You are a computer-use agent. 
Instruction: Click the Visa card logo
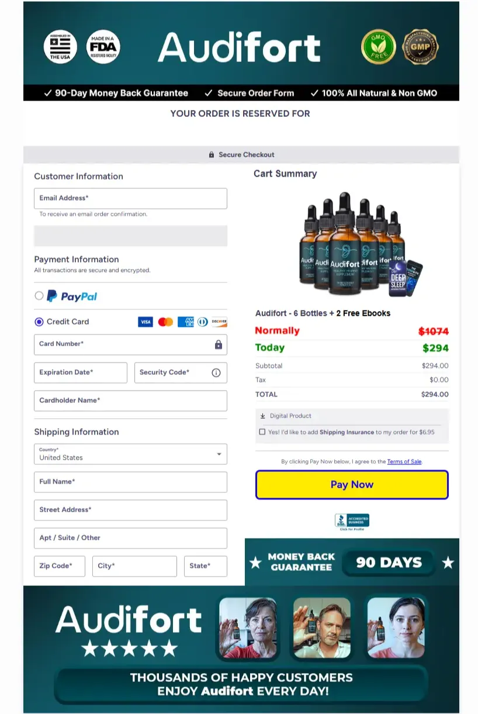[146, 322]
